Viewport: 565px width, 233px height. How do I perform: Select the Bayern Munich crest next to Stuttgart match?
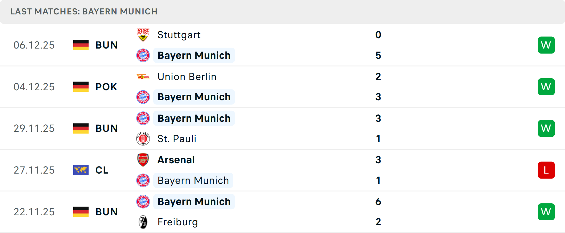pos(143,55)
